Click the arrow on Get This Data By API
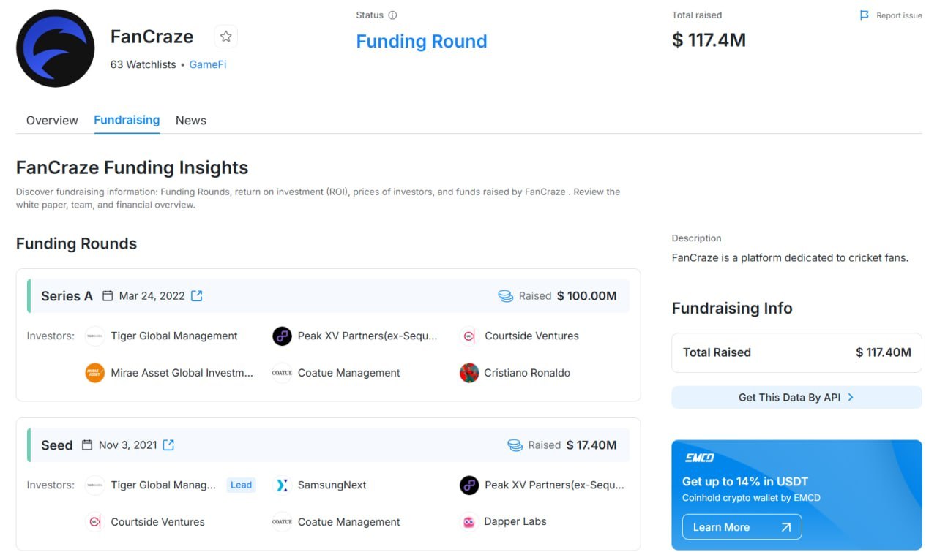Viewport: 937px width, 552px height. tap(850, 397)
